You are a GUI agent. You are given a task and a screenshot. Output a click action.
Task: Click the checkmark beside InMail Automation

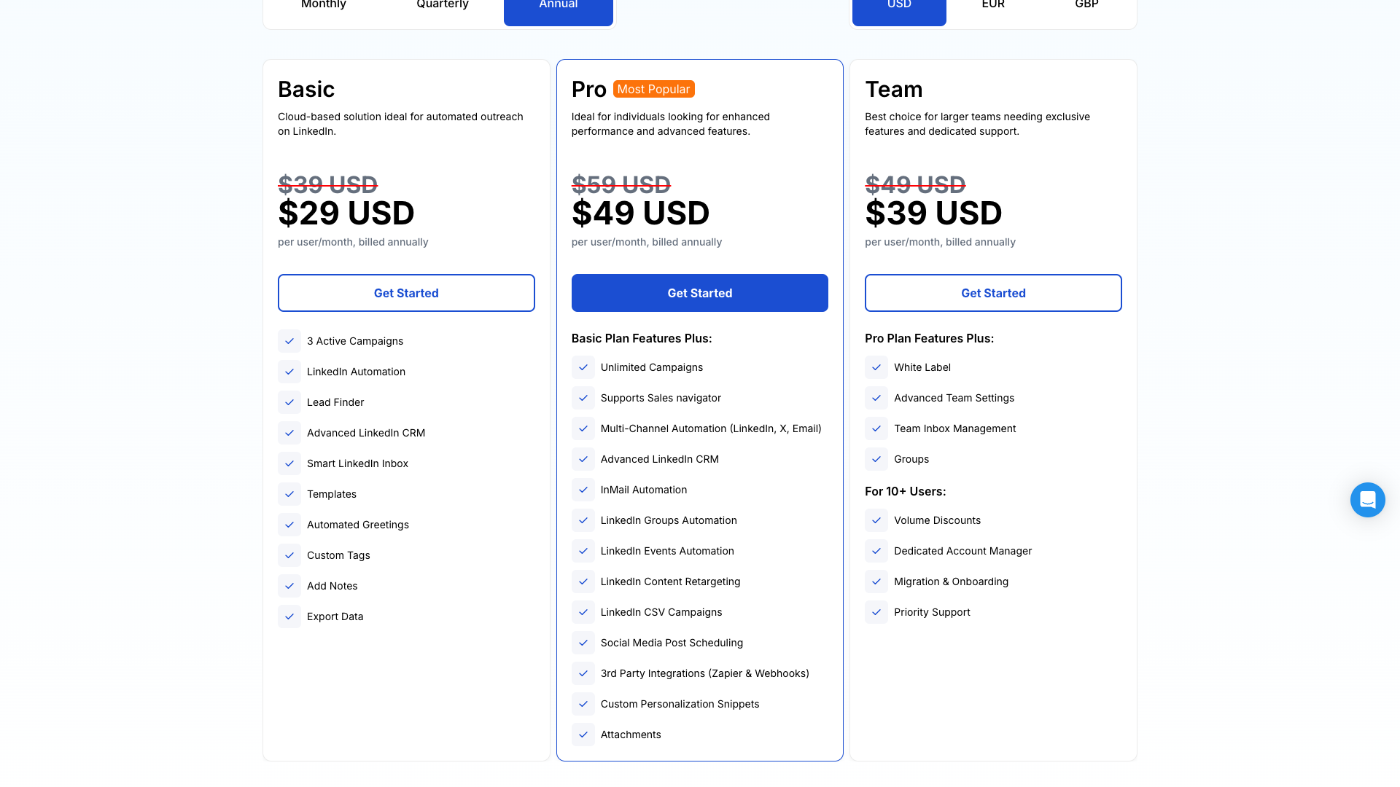pyautogui.click(x=583, y=490)
